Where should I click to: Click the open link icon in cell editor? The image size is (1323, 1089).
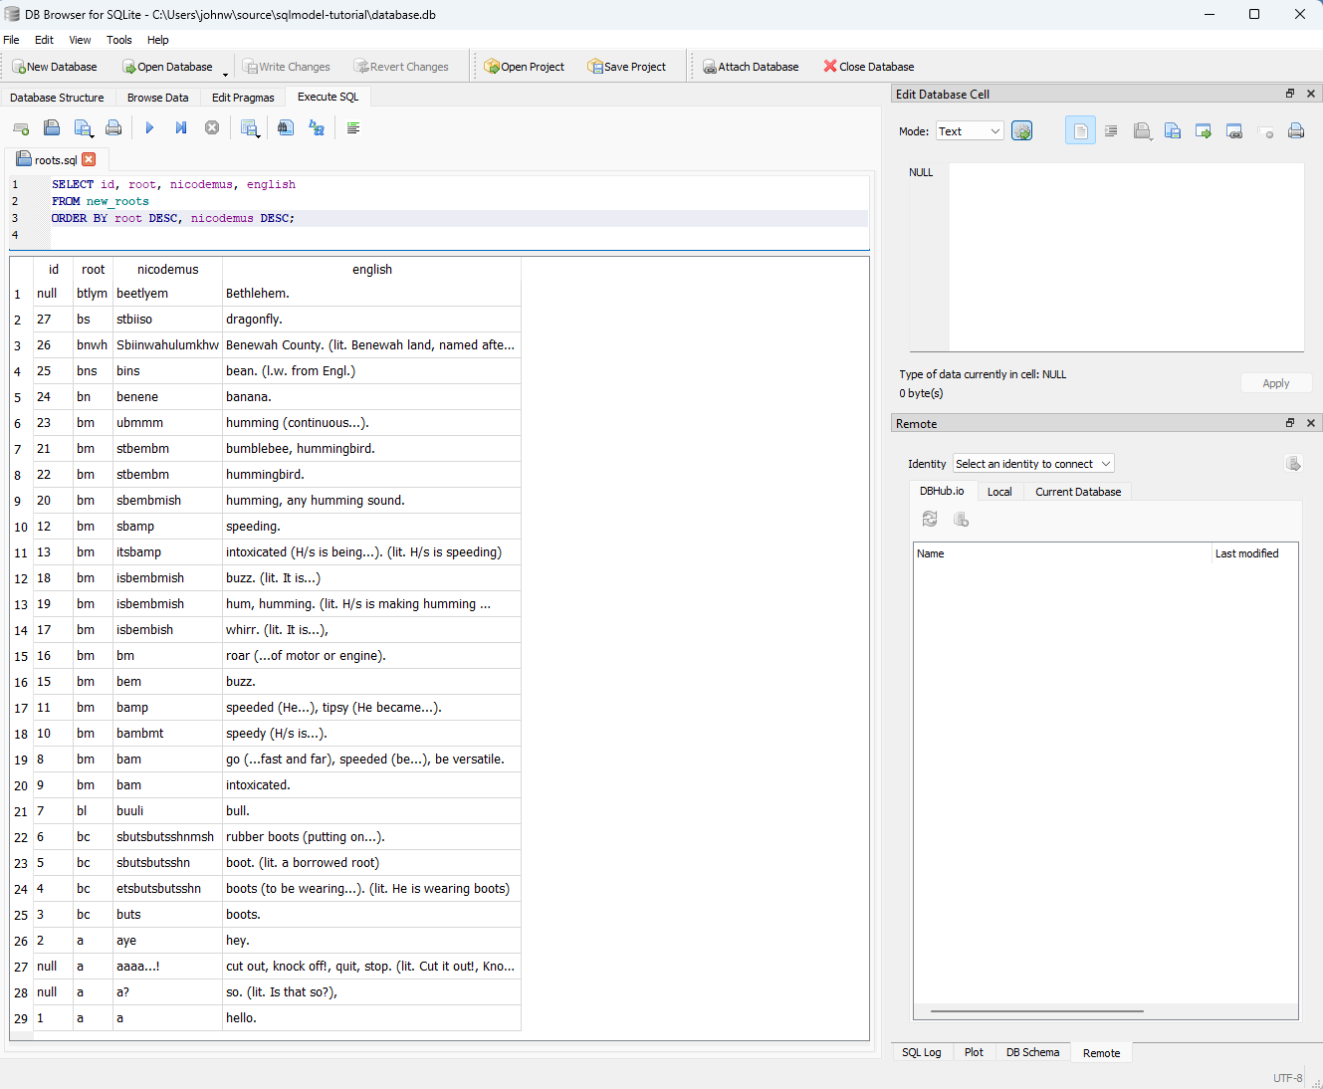point(1234,130)
